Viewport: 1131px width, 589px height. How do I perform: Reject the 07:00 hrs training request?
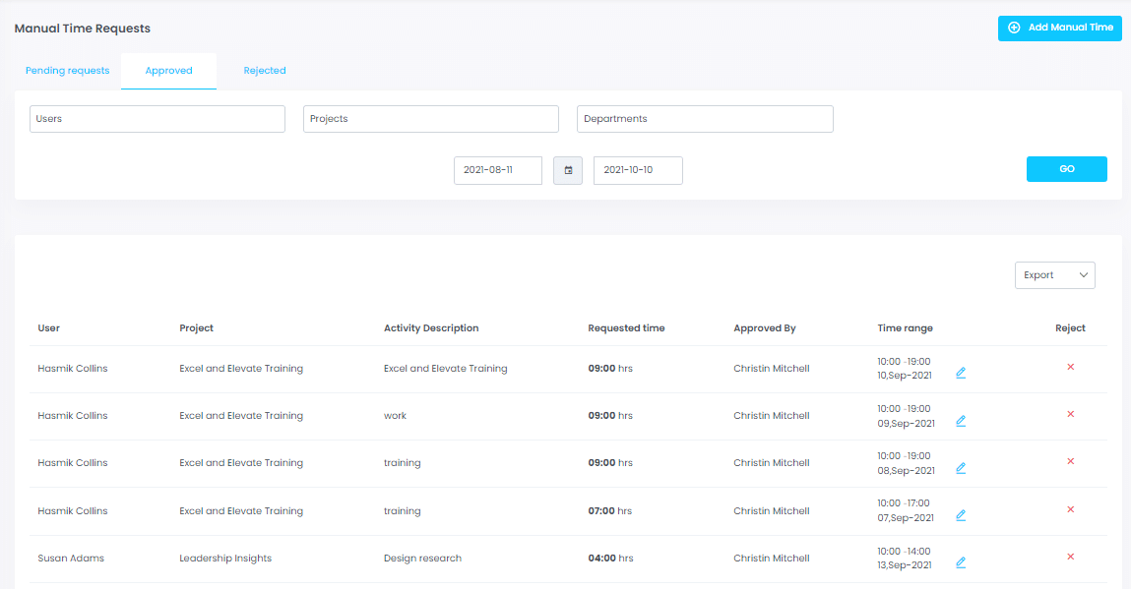tap(1070, 509)
